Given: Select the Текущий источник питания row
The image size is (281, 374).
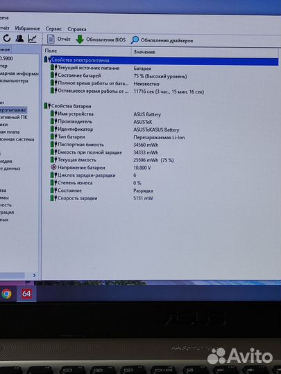Looking at the screenshot, I should [161, 68].
